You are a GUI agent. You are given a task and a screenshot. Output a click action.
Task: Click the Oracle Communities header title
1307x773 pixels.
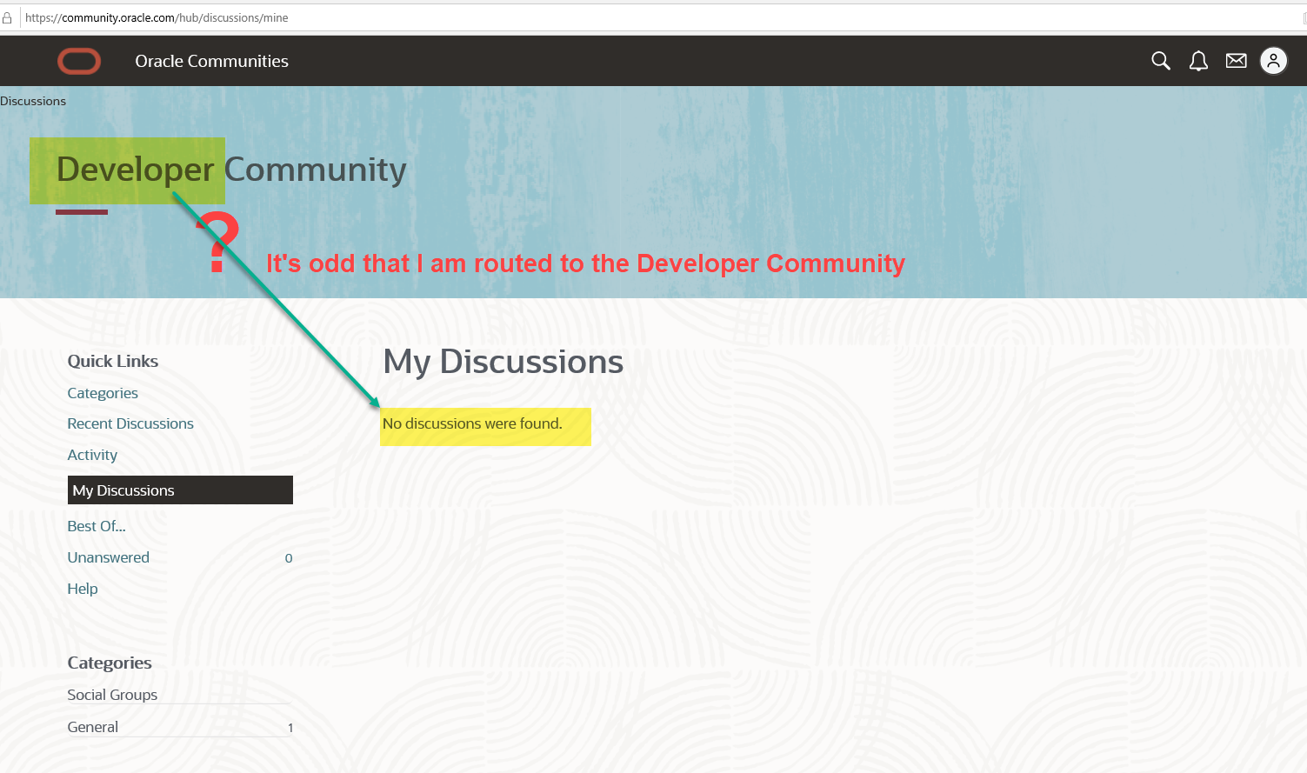click(211, 61)
